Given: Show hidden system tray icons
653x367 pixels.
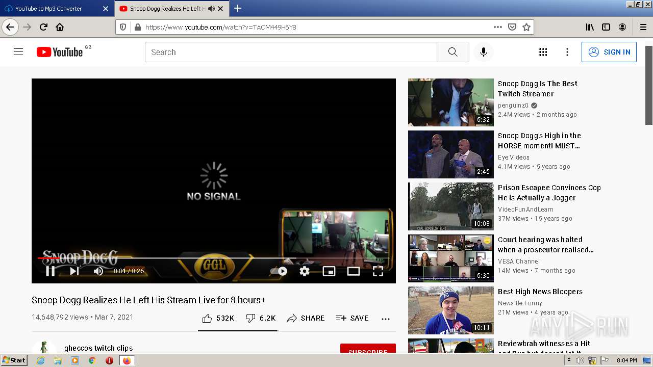Looking at the screenshot, I should click(569, 360).
